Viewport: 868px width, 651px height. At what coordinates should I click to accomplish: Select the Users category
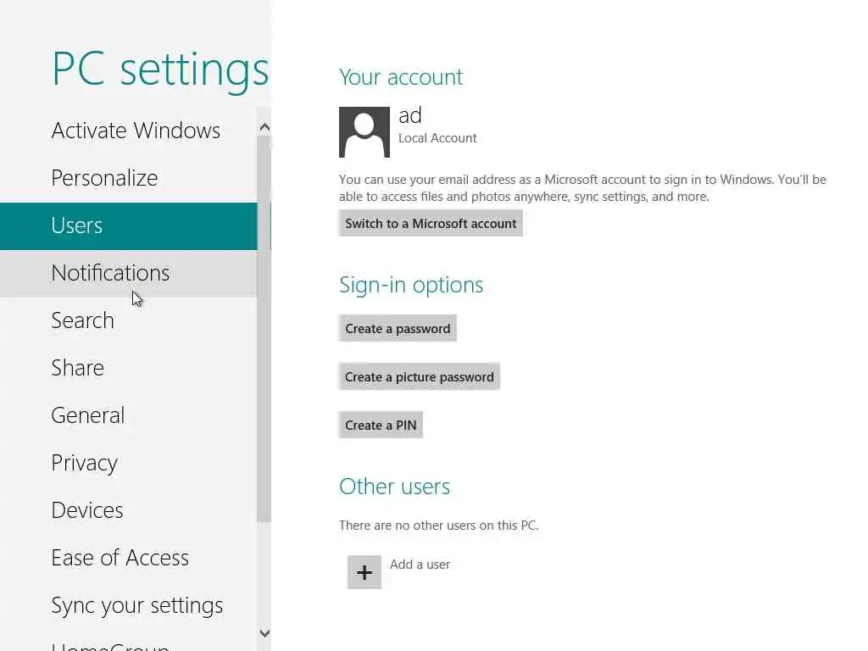129,225
